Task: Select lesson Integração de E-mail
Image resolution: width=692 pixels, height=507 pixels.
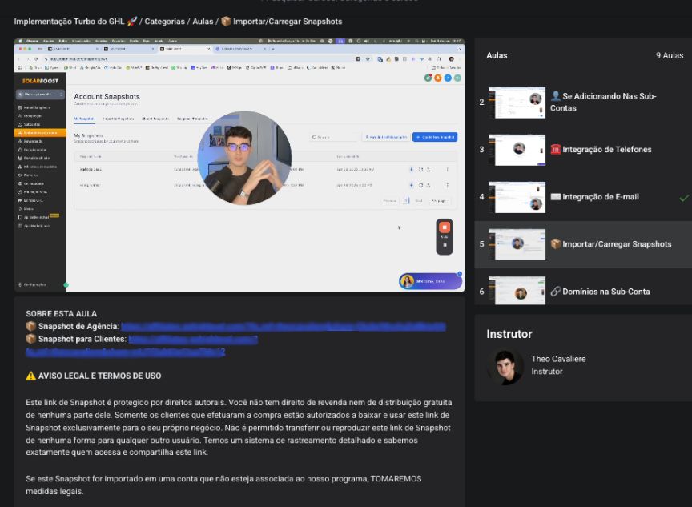Action: (594, 197)
